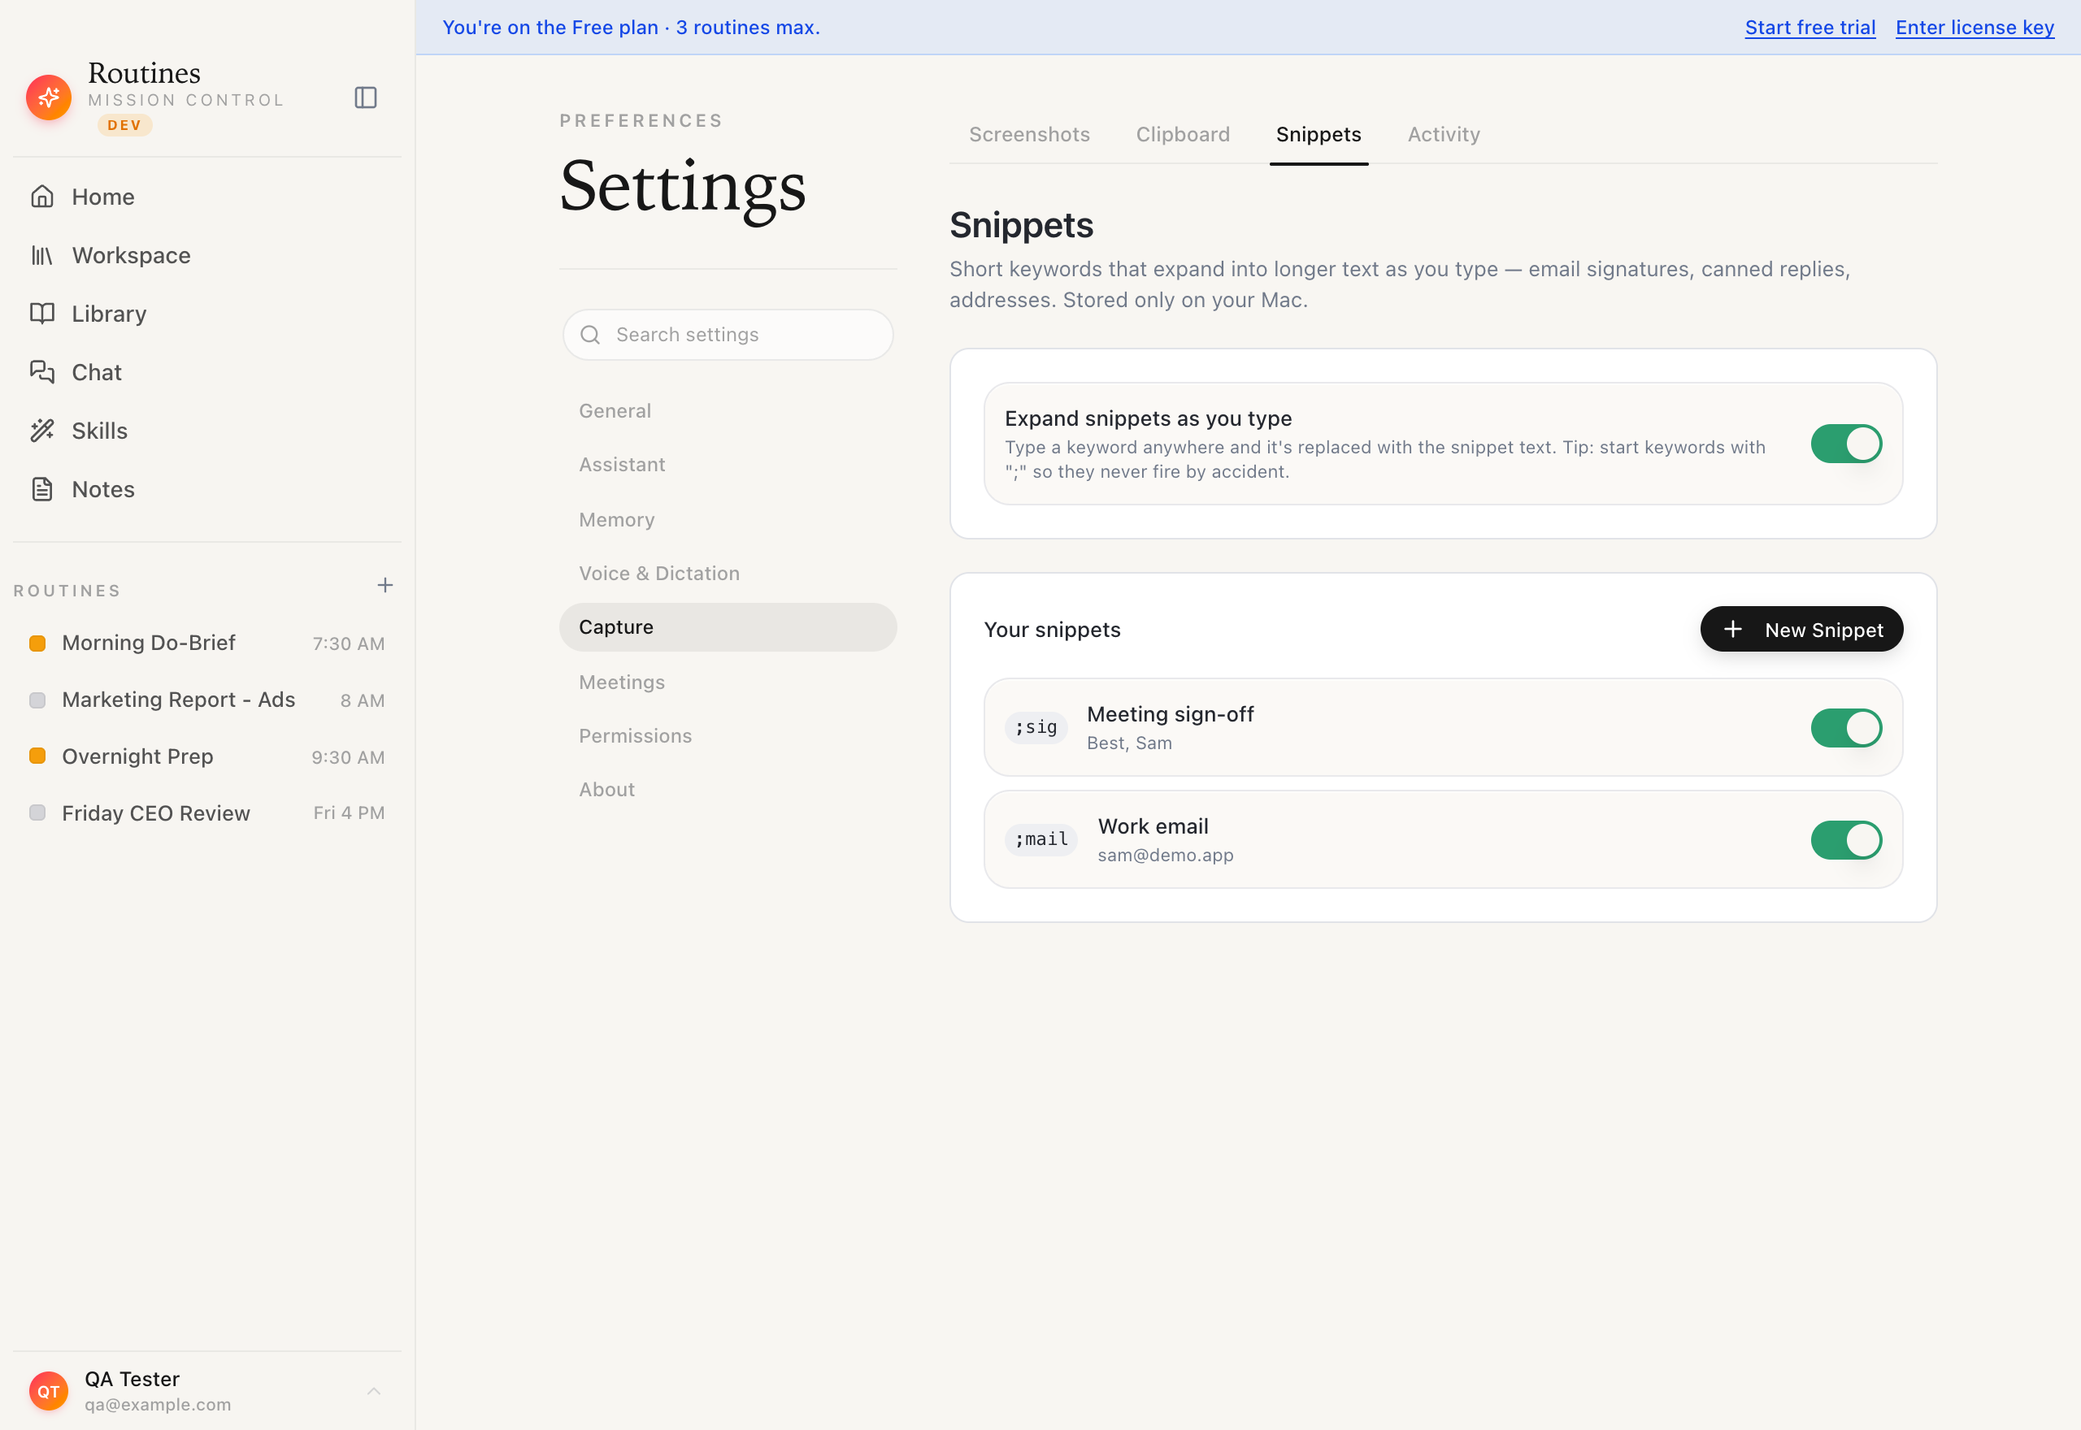Click the ;mail keyword chip
This screenshot has height=1430, width=2081.
pyautogui.click(x=1041, y=839)
